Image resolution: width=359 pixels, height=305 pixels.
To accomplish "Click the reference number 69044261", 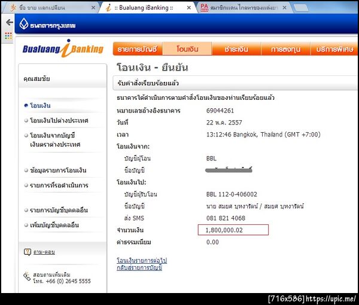I will coord(220,111).
